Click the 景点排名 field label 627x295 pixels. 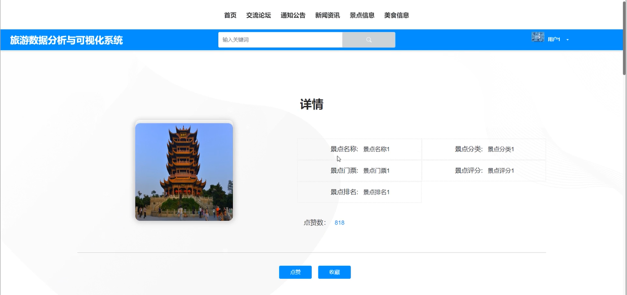(x=344, y=193)
